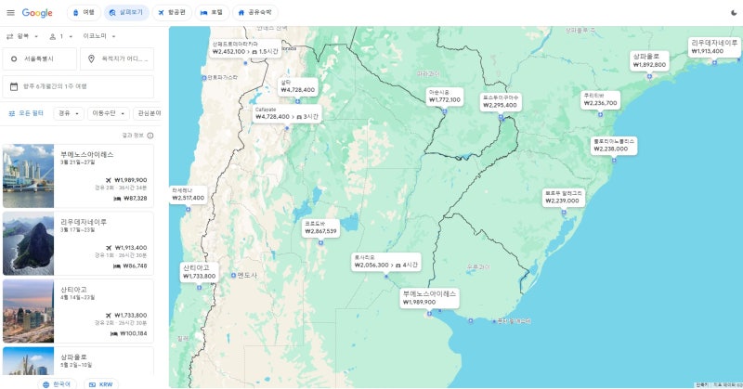The width and height of the screenshot is (743, 389).
Task: Select the ₩2,238,000 map label
Action: pyautogui.click(x=614, y=146)
